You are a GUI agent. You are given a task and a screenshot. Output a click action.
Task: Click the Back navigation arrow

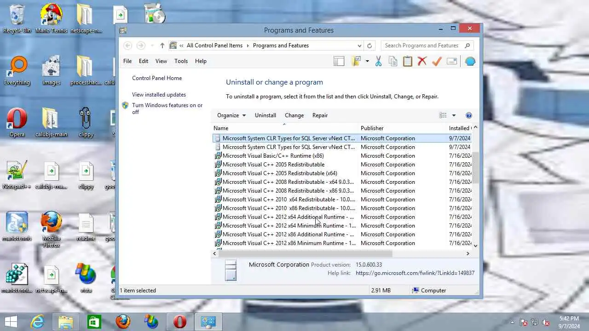point(128,46)
